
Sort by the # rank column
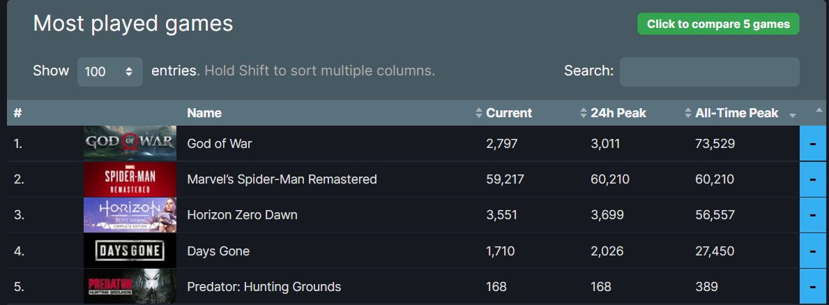click(18, 113)
